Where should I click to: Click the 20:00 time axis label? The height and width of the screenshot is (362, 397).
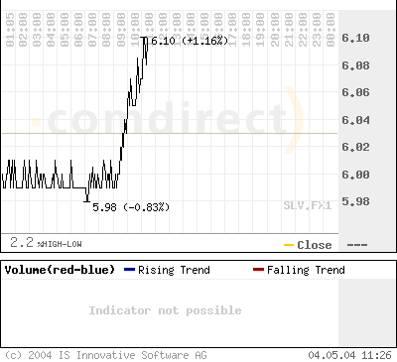[275, 30]
